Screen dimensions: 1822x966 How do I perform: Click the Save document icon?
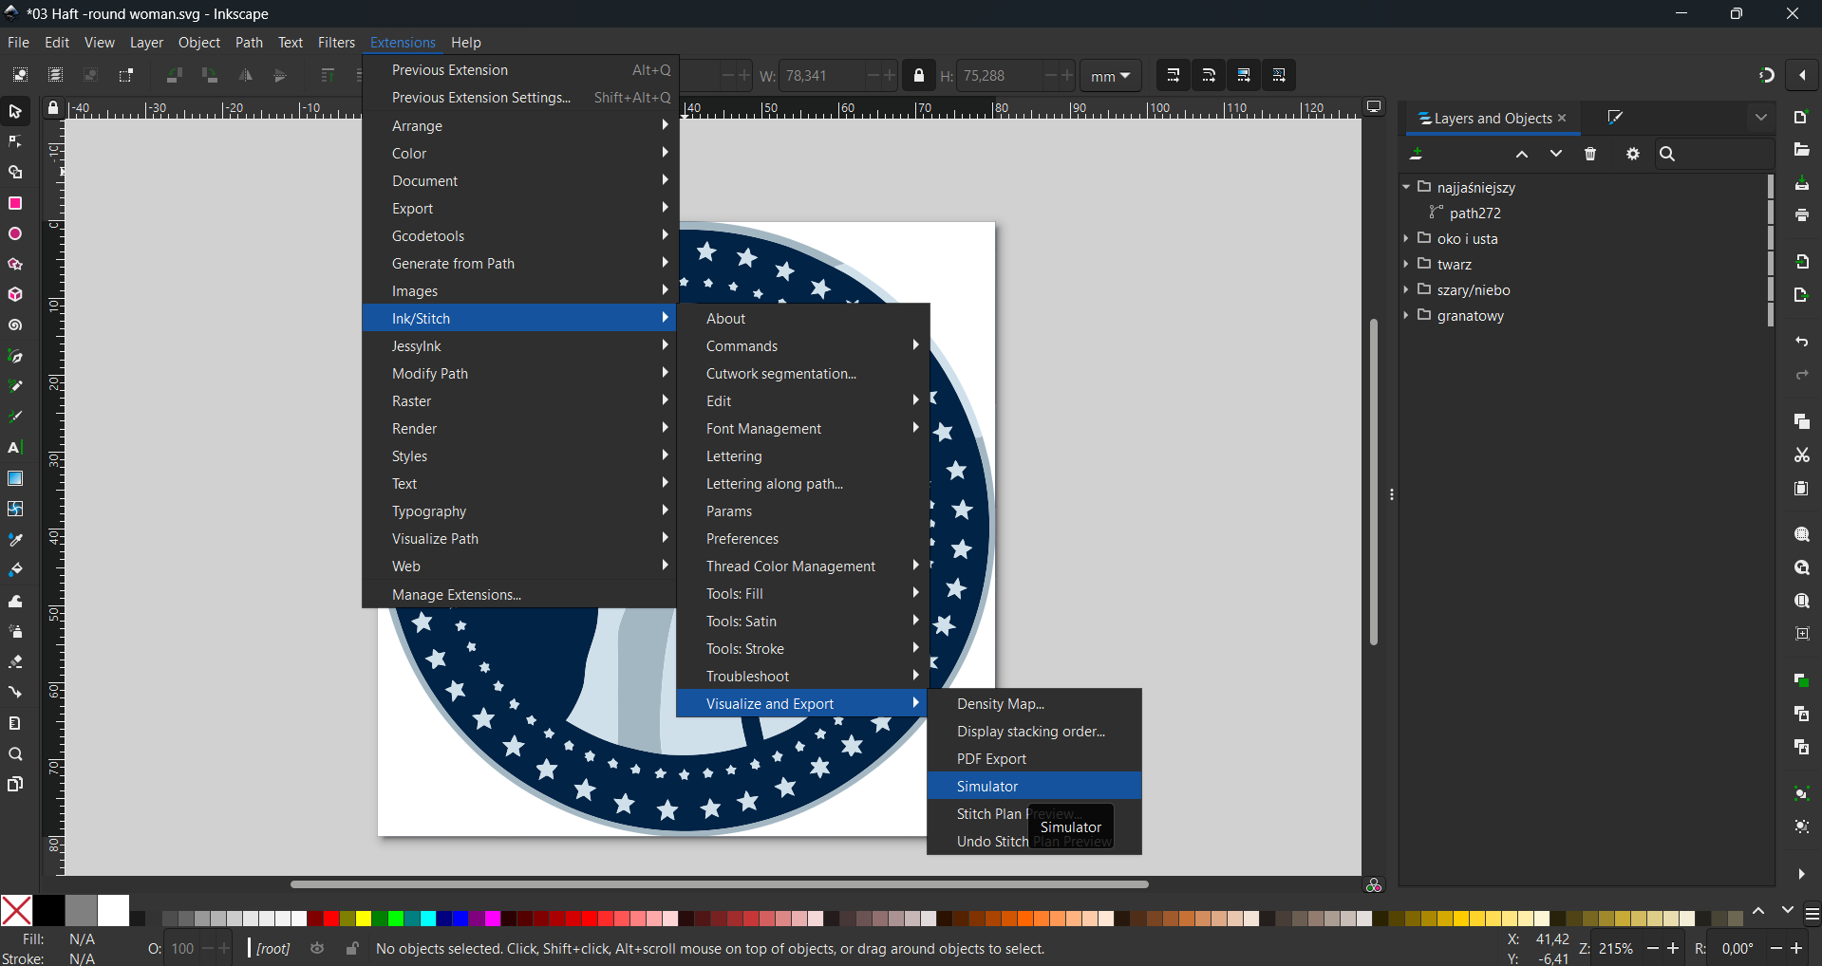pos(1801,183)
